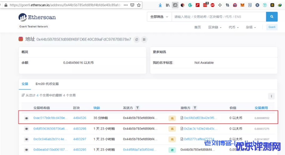Viewport: 285px width, 155px height.
Task: Open block number 4494526 link
Action: point(80,118)
